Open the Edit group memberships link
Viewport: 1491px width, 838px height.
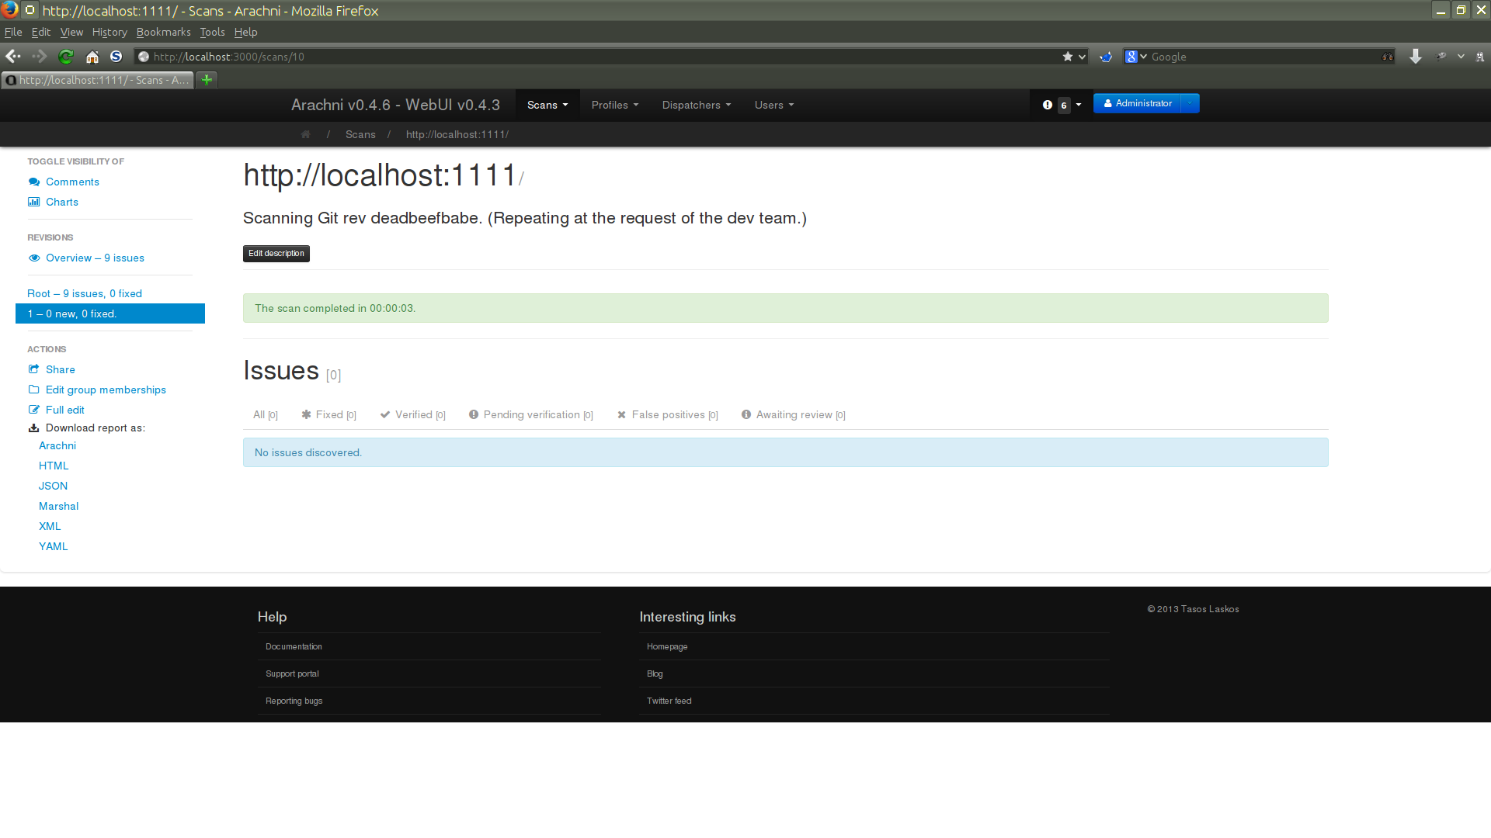point(106,390)
